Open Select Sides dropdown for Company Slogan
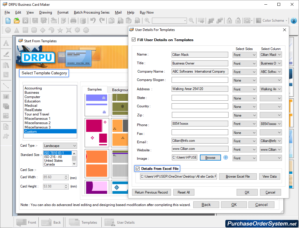Viewport: 299px width, 228px height. tap(244, 80)
